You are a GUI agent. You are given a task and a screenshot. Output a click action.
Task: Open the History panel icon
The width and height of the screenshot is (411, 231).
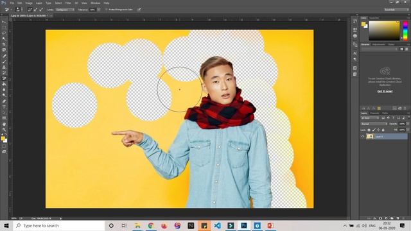pyautogui.click(x=355, y=21)
